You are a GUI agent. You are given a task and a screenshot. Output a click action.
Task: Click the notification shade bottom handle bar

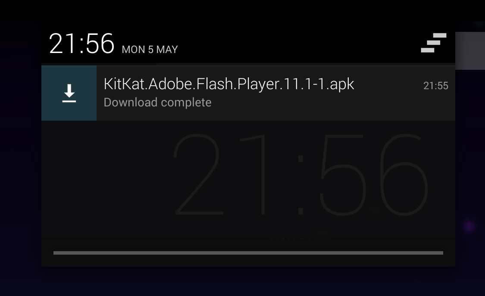coord(248,253)
